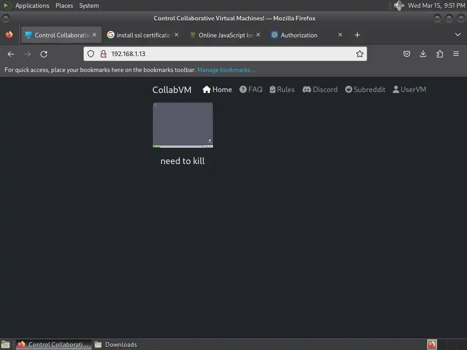467x350 pixels.
Task: Switch to Control Collaborative tab
Action: (62, 35)
